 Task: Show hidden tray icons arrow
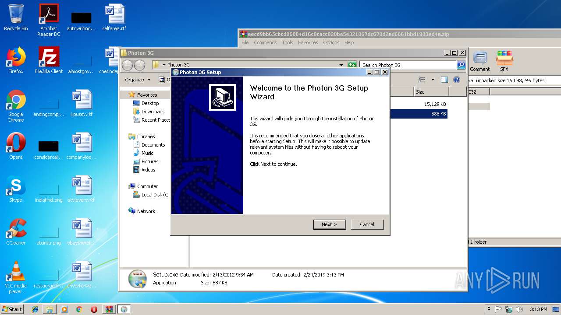coord(489,309)
